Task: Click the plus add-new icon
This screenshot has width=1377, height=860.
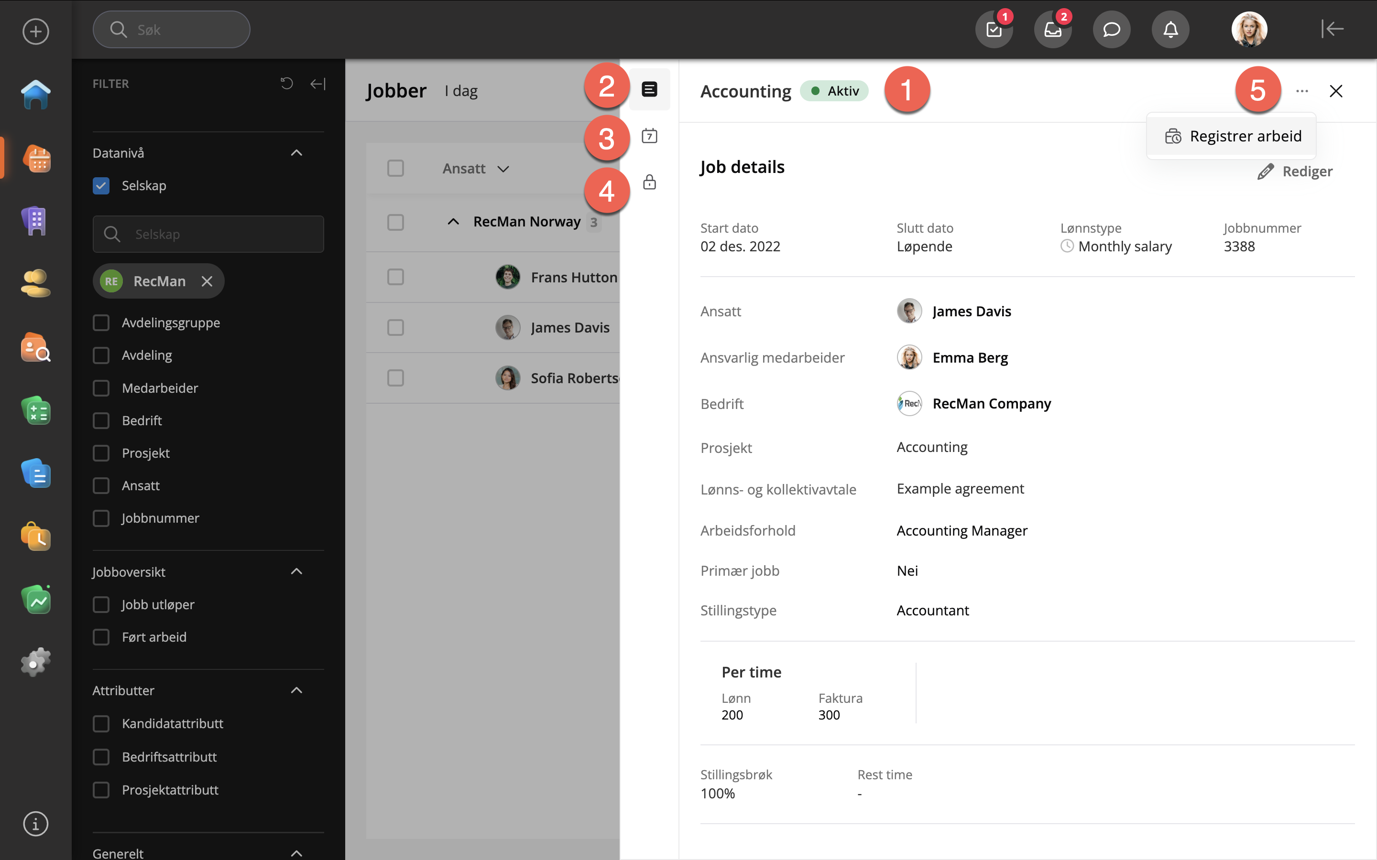Action: pyautogui.click(x=35, y=31)
